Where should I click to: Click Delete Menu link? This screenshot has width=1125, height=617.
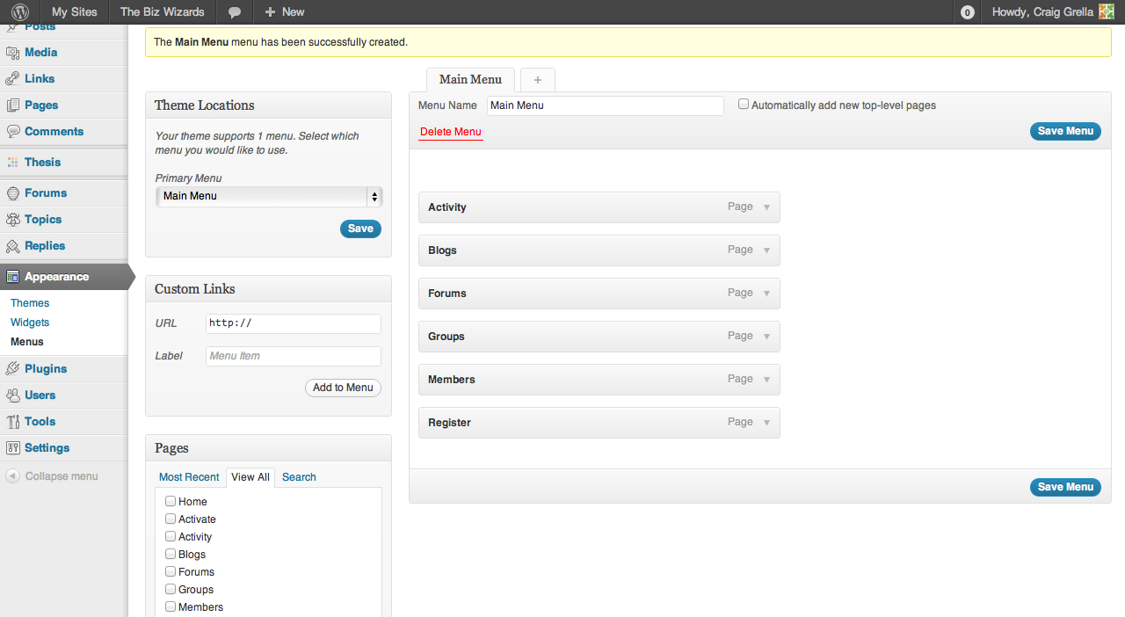tap(451, 132)
